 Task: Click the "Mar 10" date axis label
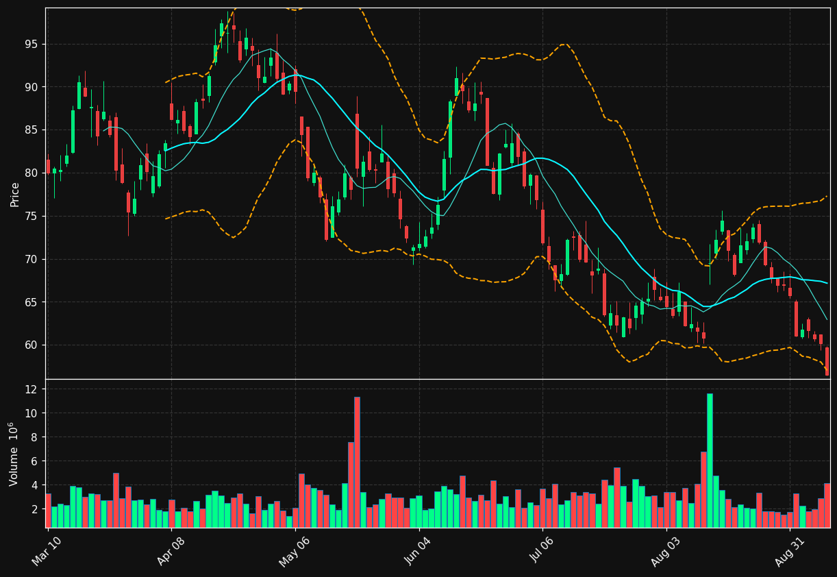point(46,551)
